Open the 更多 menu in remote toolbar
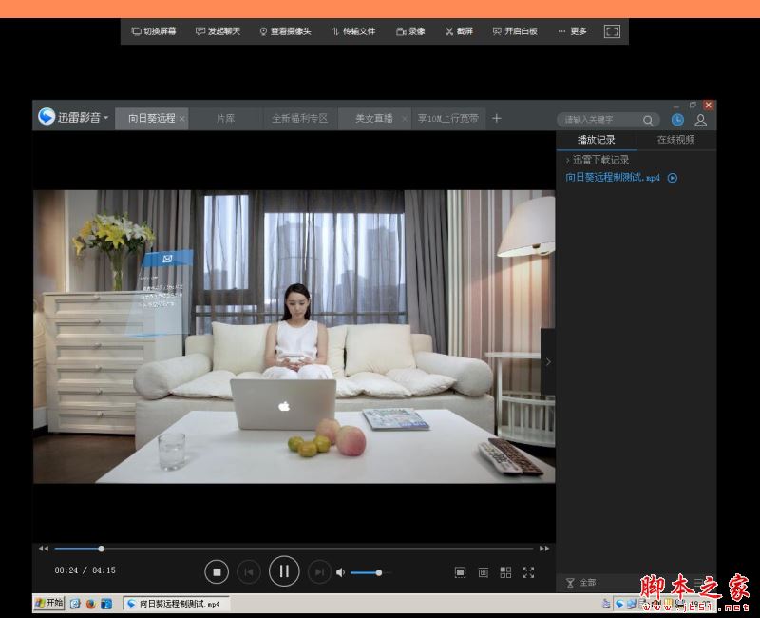 pos(573,31)
